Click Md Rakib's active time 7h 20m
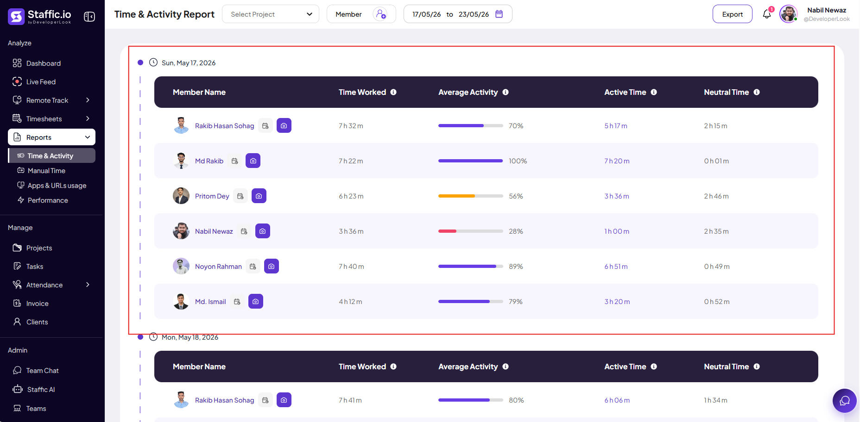 click(617, 161)
